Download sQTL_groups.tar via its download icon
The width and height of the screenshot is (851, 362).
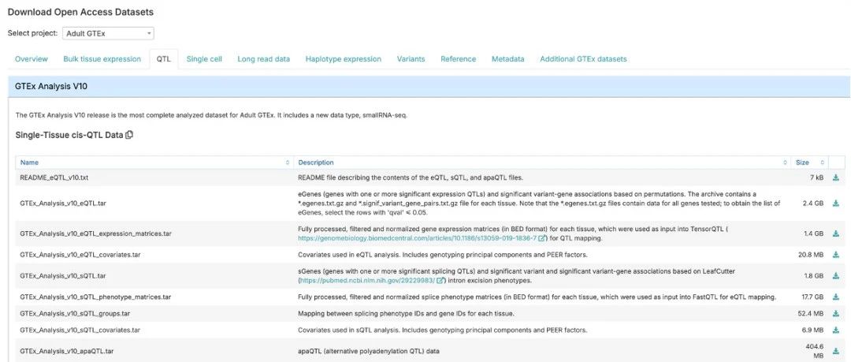[835, 314]
